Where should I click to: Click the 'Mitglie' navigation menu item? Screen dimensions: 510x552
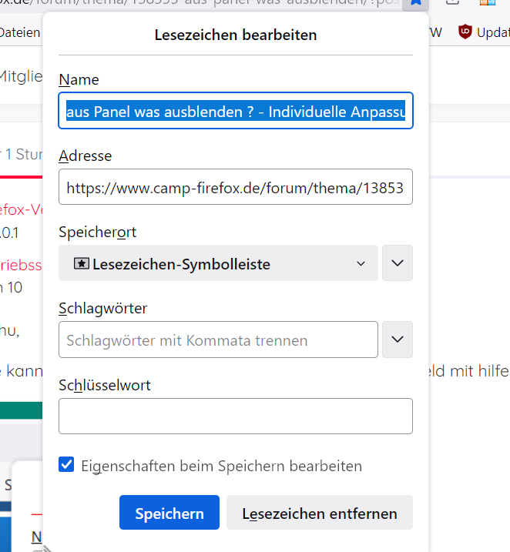[x=22, y=76]
